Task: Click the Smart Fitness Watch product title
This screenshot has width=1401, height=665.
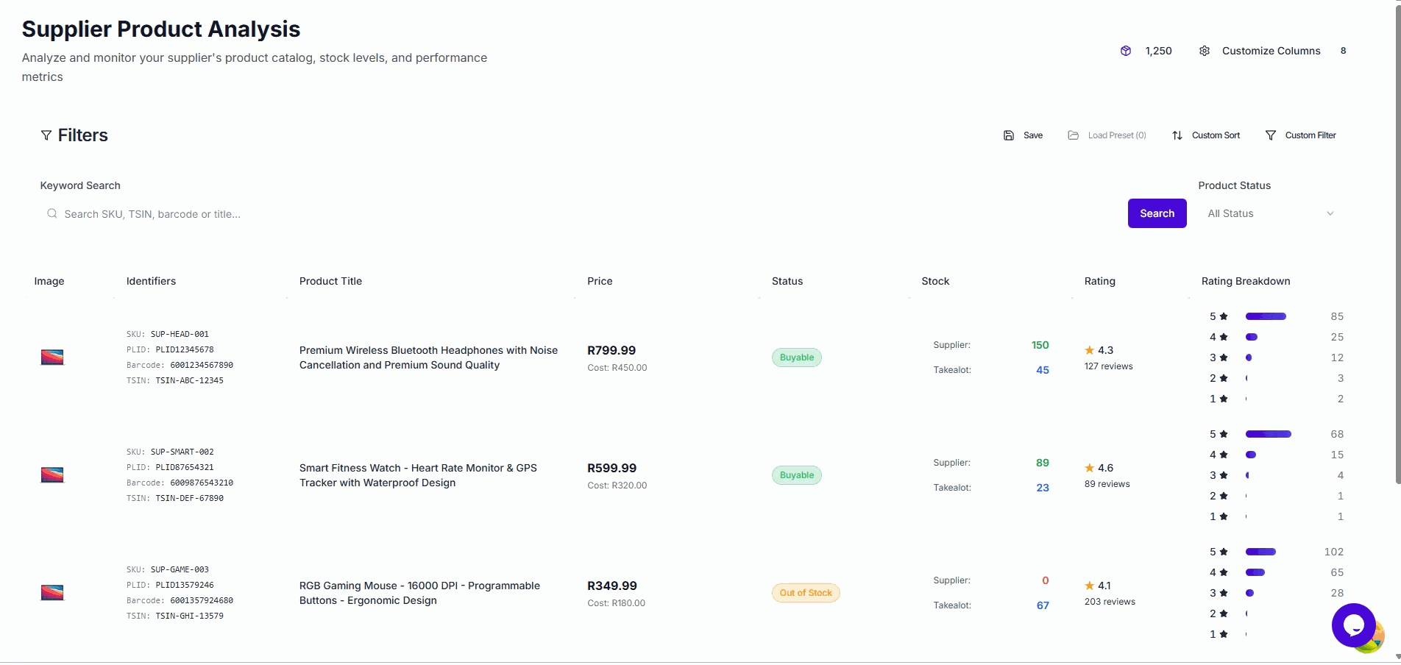Action: [x=418, y=475]
